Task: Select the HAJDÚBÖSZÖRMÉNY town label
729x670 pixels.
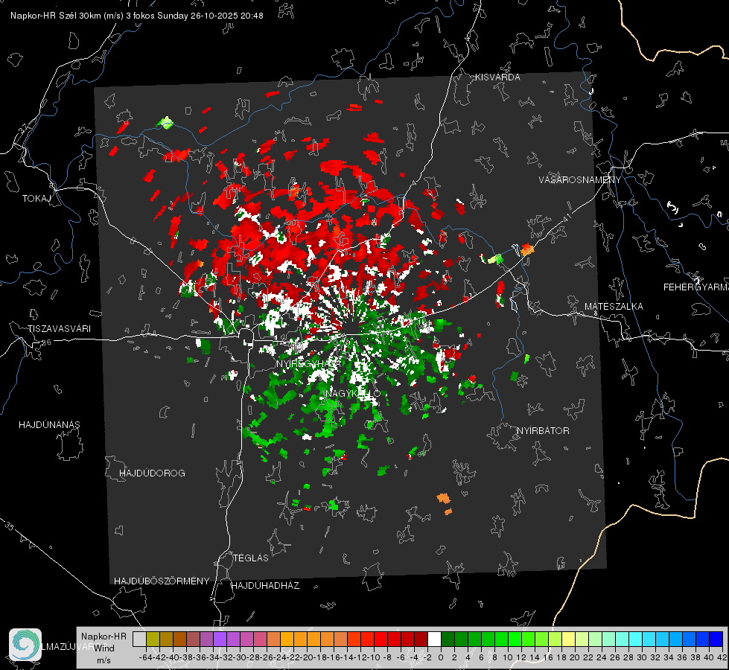Action: [x=162, y=581]
